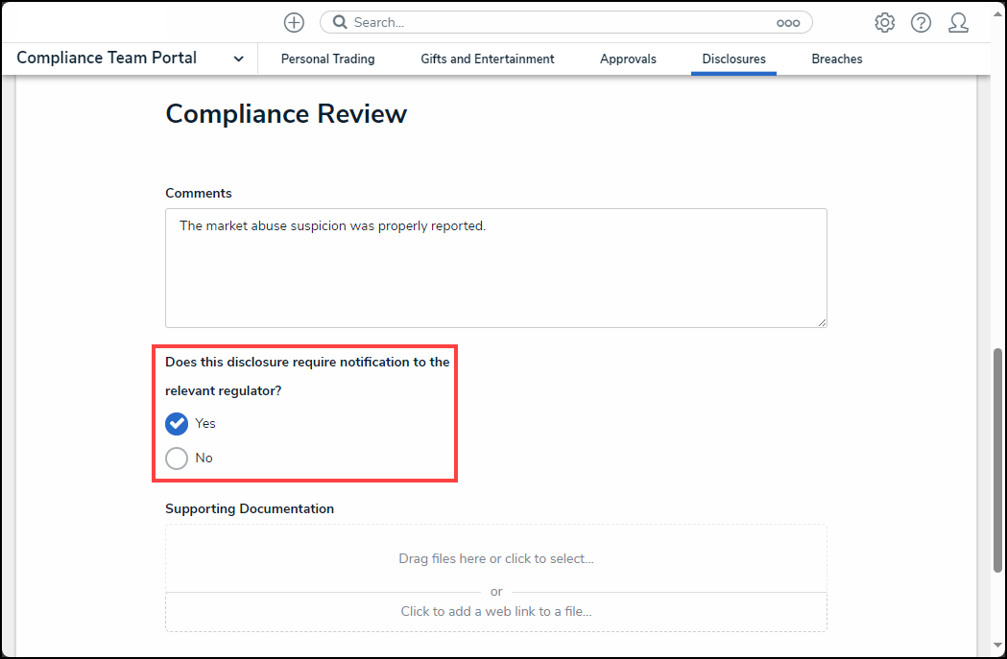The image size is (1007, 659).
Task: Collapse the Compliance Team Portal selector
Action: coord(238,58)
